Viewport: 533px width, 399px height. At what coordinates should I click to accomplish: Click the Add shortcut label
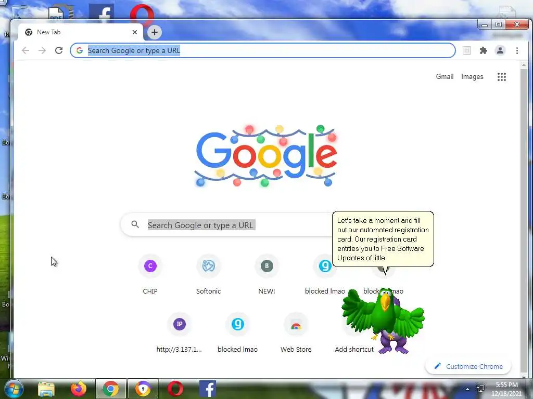click(354, 349)
